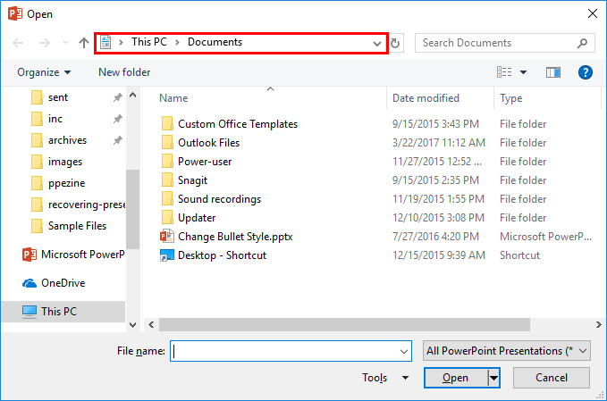This screenshot has height=401, width=607.
Task: Click the Microsoft PowerP... type cell
Action: [x=545, y=237]
